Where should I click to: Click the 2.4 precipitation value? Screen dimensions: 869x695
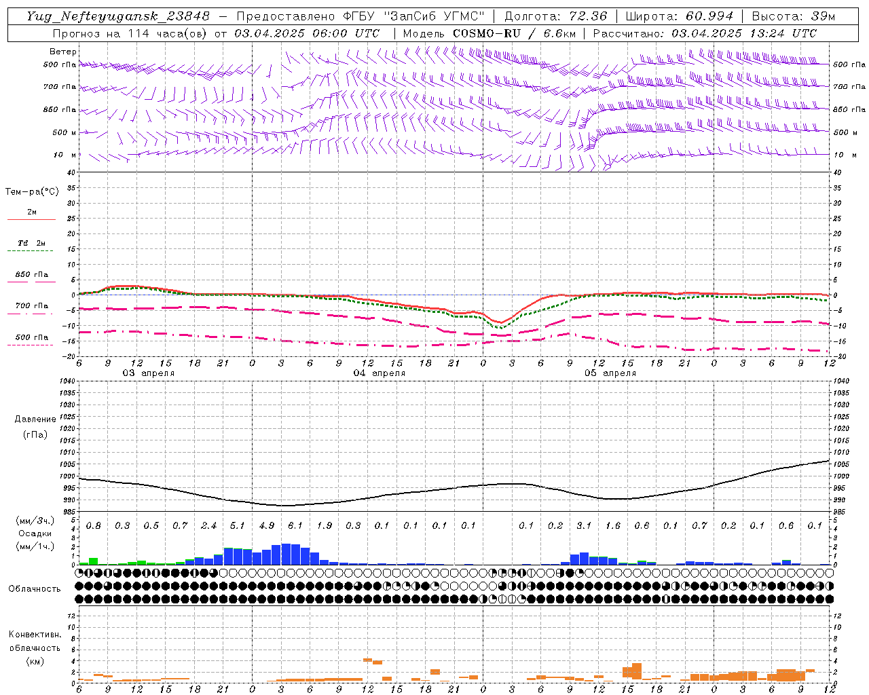[209, 525]
